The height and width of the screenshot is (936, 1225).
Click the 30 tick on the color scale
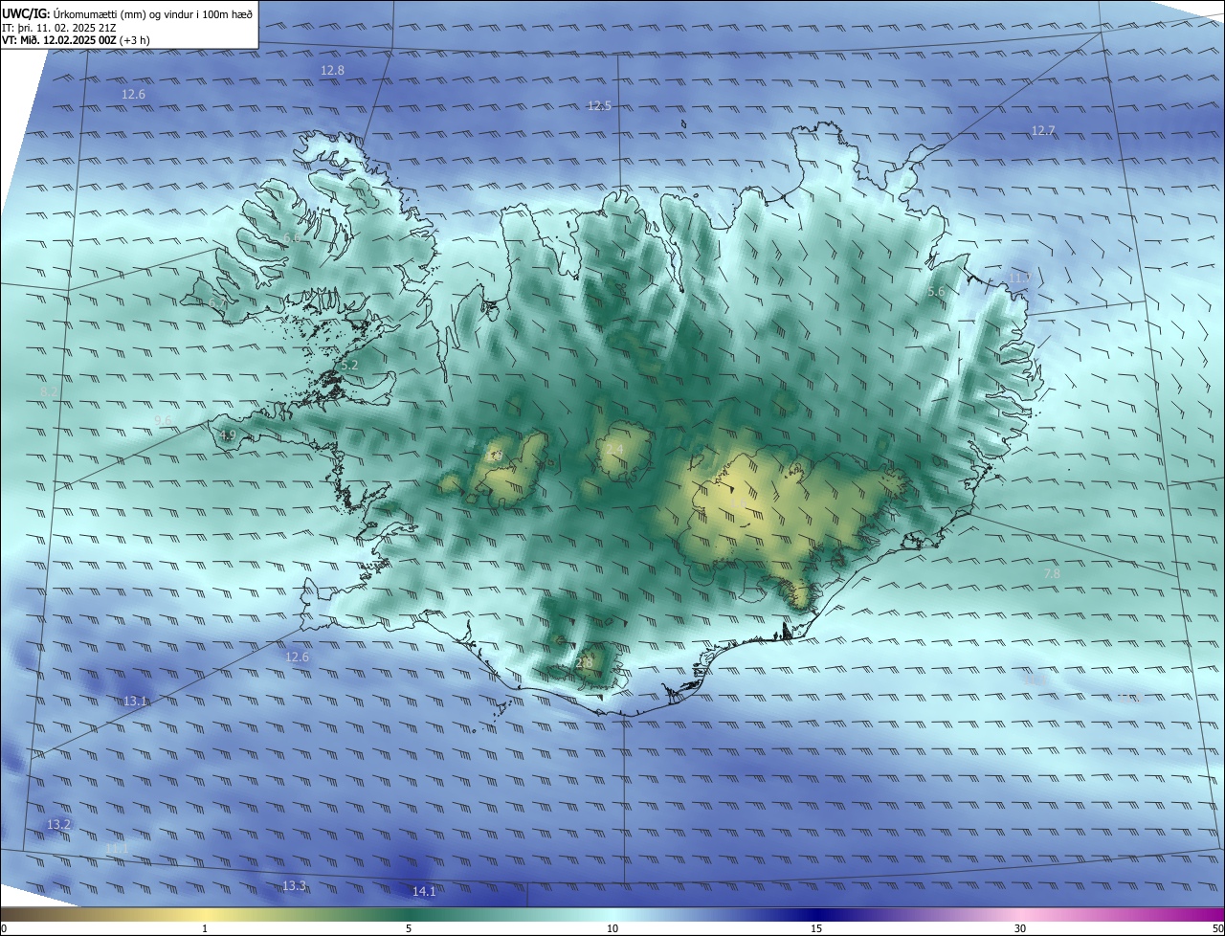[1020, 928]
